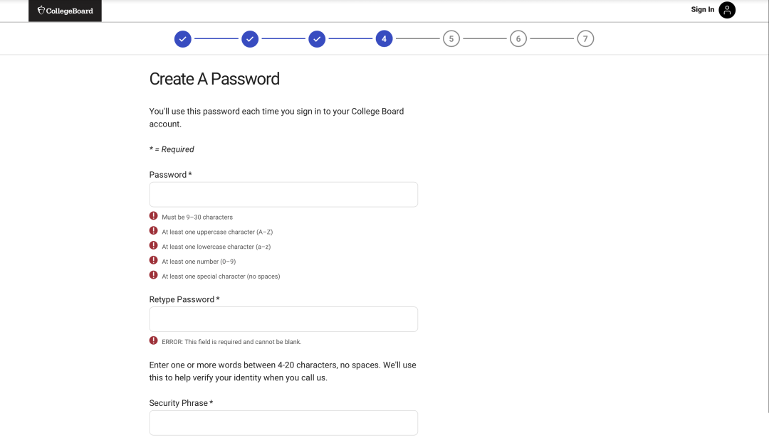Click the Create A Password heading
This screenshot has height=445, width=769.
214,79
